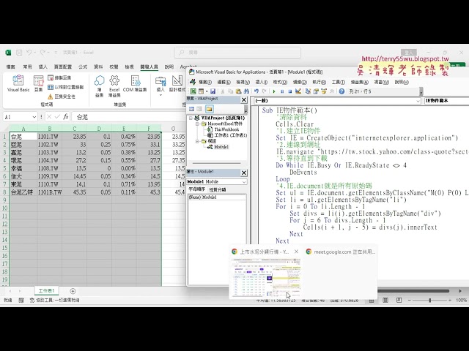Add a new sheet with plus button
This screenshot has width=469, height=351.
tap(73, 291)
